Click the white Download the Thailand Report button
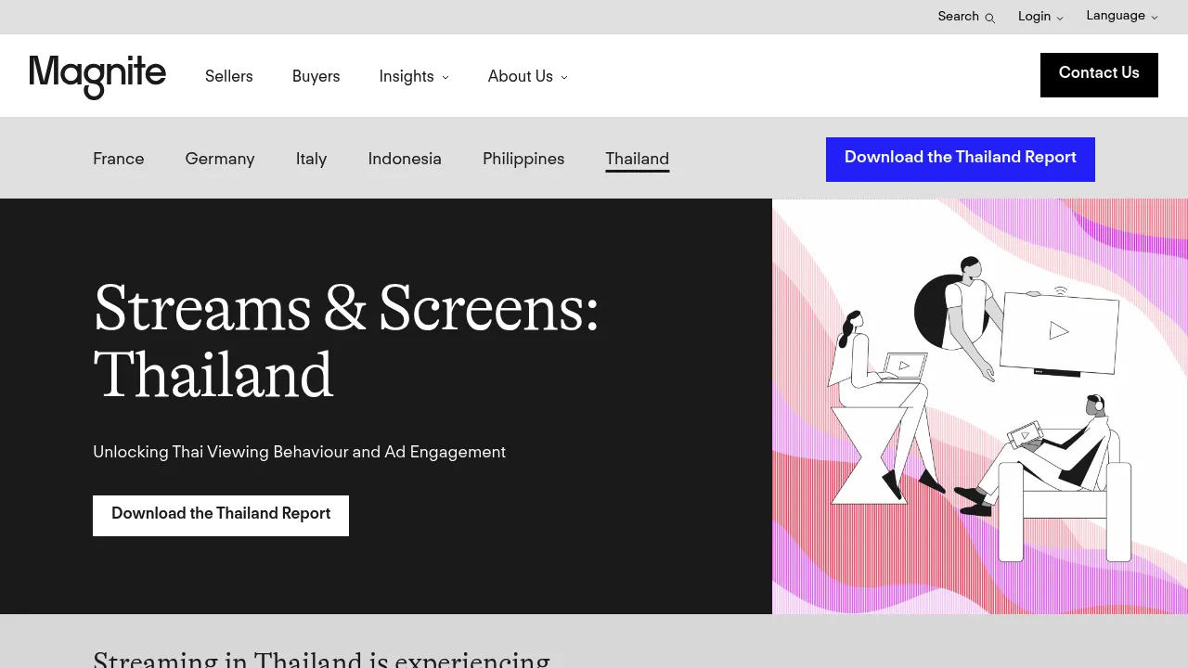This screenshot has width=1188, height=668. pyautogui.click(x=221, y=515)
